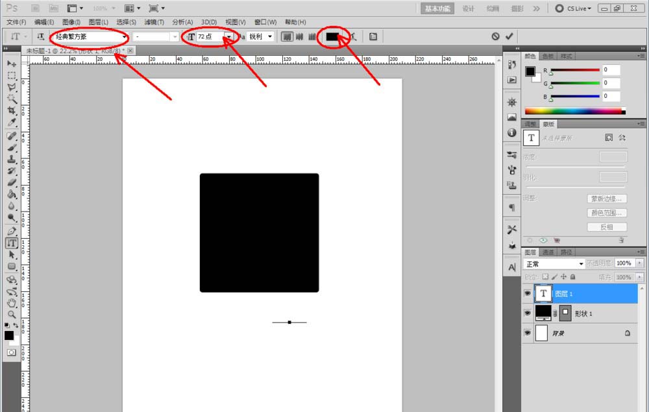The image size is (649, 412).
Task: Open the Histogram panel icon
Action: coord(512,117)
